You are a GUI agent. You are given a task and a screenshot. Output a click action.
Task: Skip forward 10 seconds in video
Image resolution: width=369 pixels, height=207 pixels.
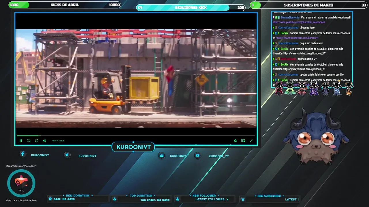tap(37, 141)
